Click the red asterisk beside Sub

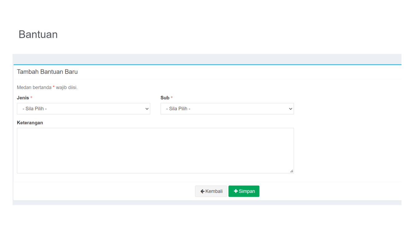pos(172,98)
